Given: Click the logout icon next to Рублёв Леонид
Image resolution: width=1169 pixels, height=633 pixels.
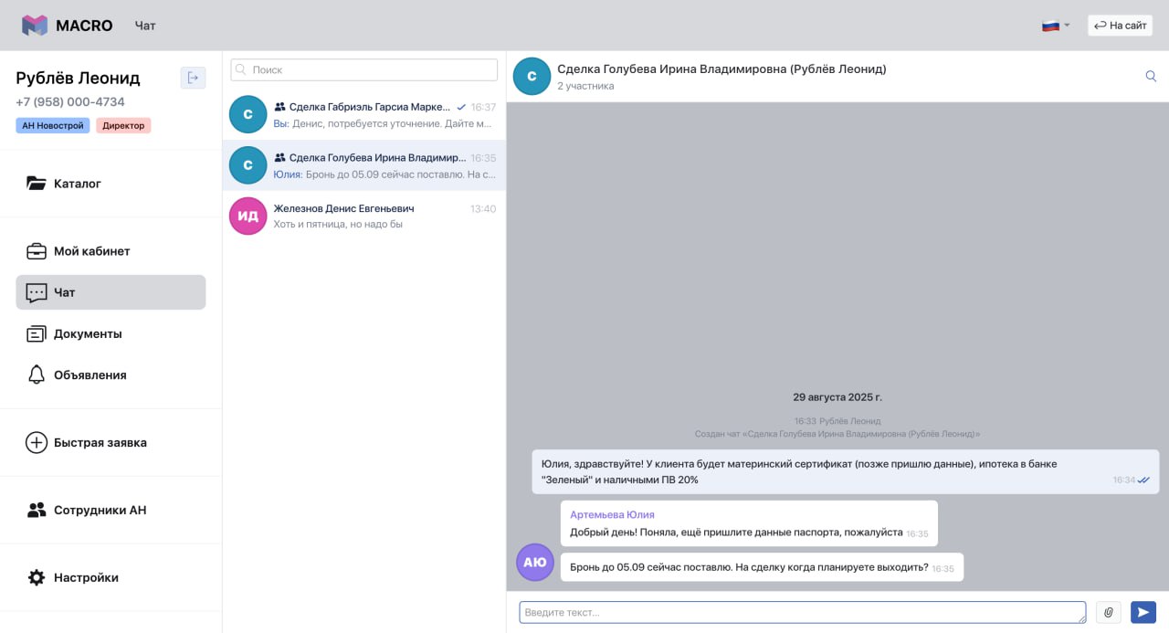Looking at the screenshot, I should (x=193, y=78).
